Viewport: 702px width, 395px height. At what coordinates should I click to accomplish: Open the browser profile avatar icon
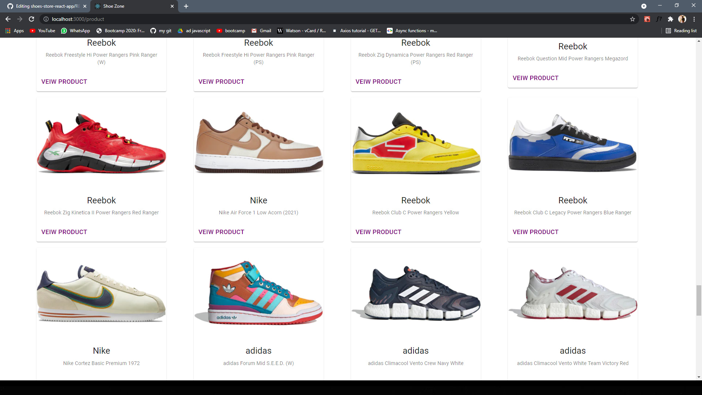coord(682,19)
